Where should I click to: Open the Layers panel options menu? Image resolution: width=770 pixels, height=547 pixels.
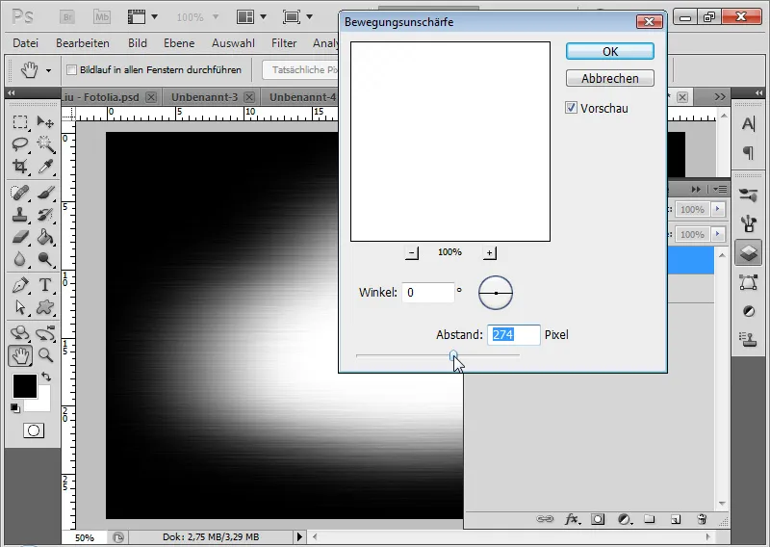pos(720,189)
